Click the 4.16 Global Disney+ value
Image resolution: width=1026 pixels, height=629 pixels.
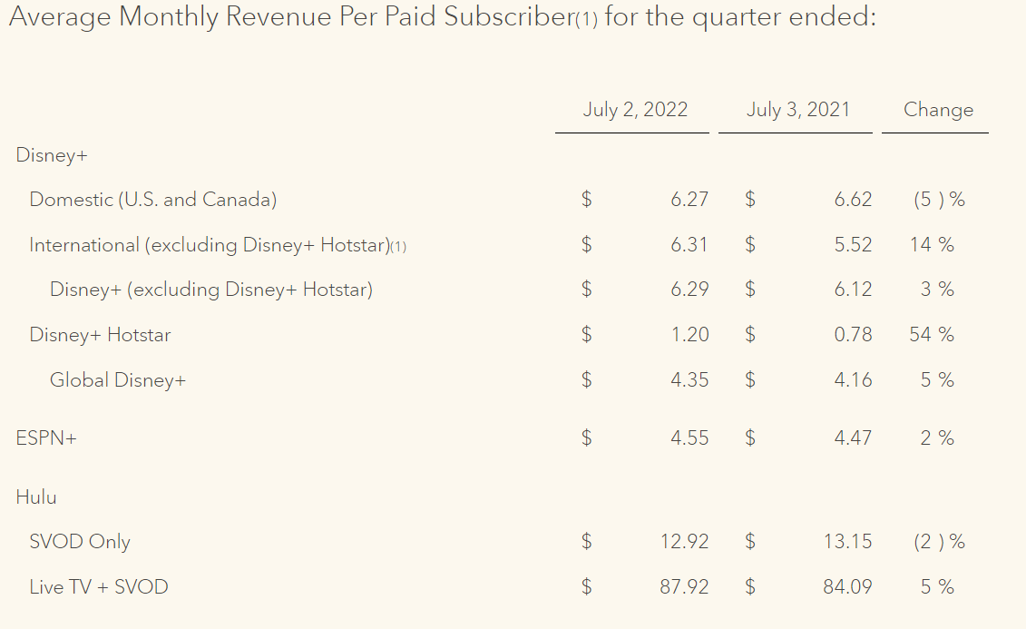[853, 379]
